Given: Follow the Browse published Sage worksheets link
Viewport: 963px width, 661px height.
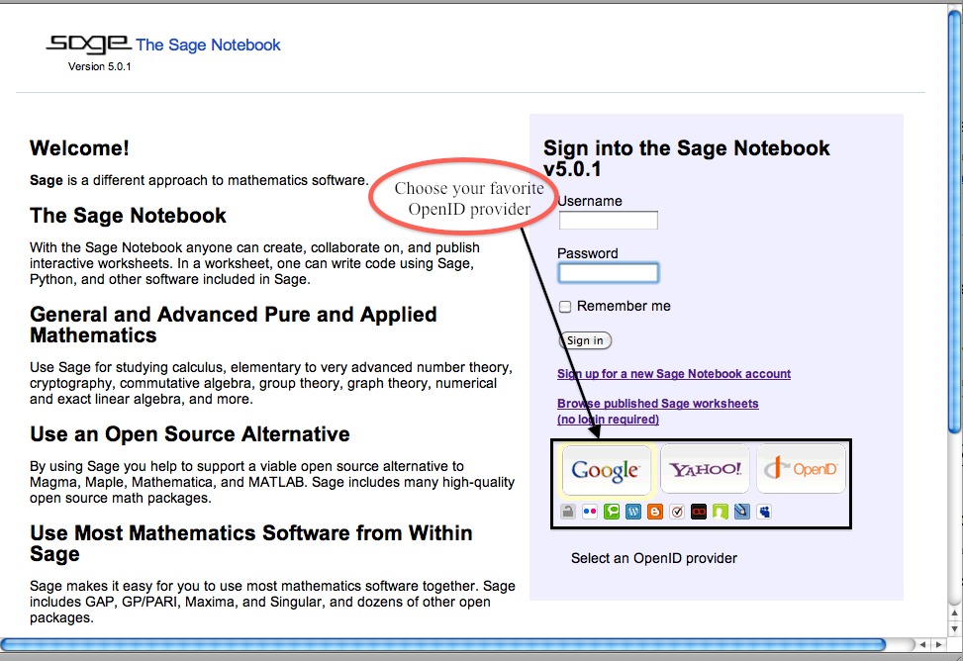Looking at the screenshot, I should click(657, 404).
